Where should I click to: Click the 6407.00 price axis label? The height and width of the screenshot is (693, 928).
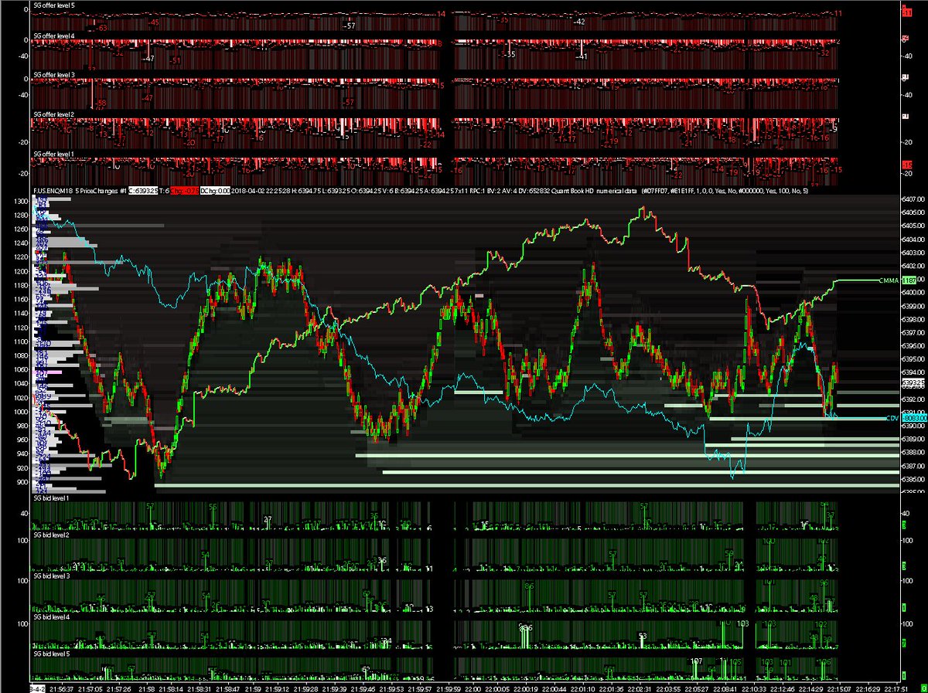pyautogui.click(x=913, y=201)
